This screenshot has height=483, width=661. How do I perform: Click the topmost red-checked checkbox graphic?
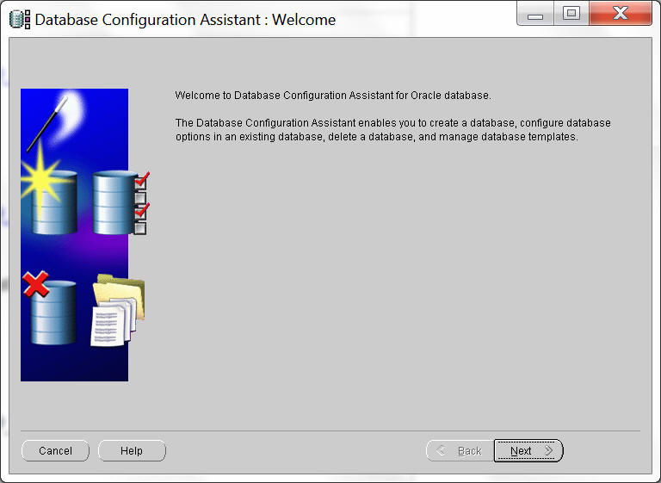click(x=141, y=182)
